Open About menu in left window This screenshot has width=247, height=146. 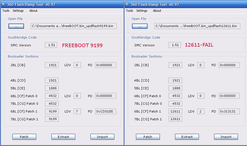click(33, 11)
